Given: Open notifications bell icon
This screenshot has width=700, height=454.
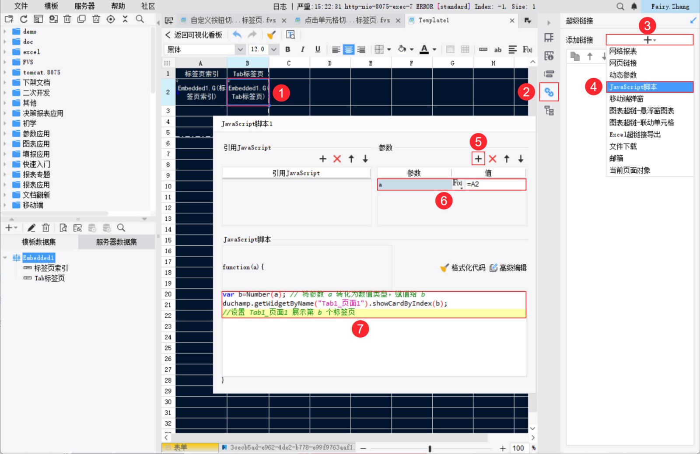Looking at the screenshot, I should pos(634,7).
